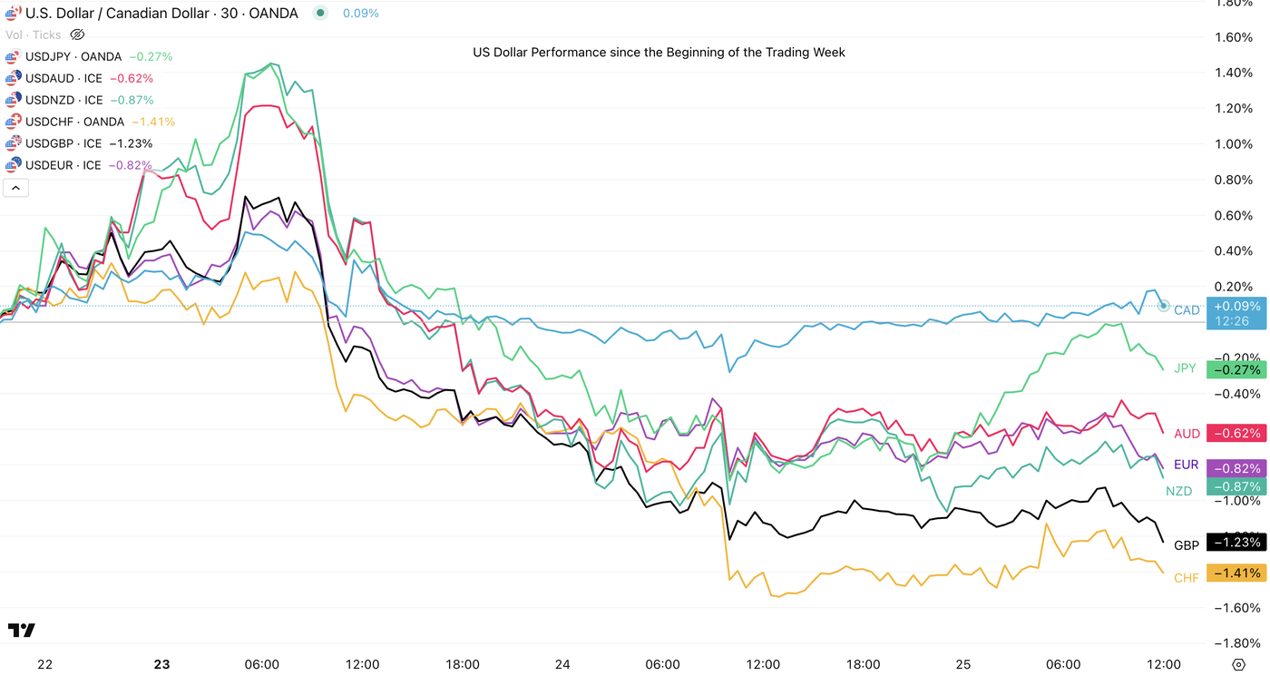
Task: Open the TradingView logo at bottom left
Action: coord(22,631)
